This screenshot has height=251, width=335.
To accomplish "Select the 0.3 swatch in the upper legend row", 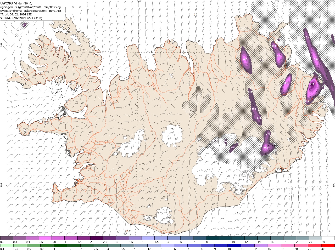I will point(19,238).
